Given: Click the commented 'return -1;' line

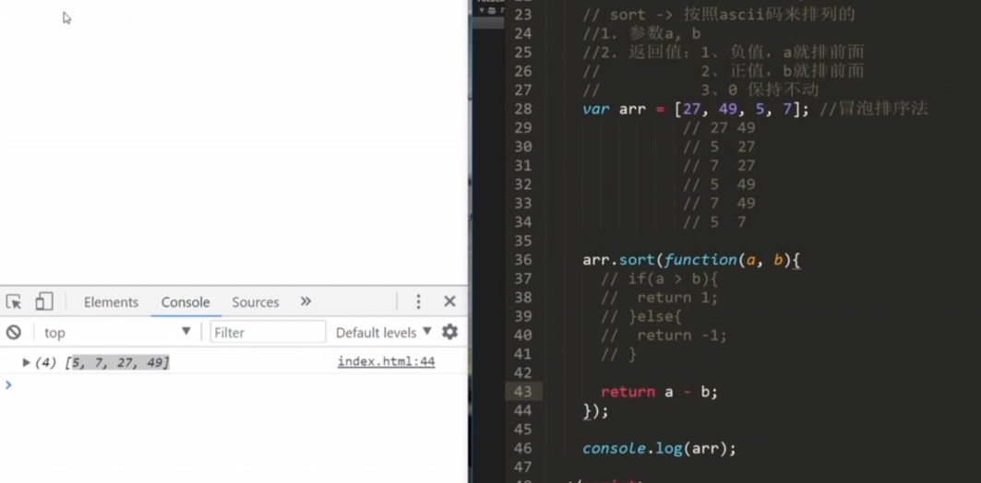Looking at the screenshot, I should click(x=664, y=336).
